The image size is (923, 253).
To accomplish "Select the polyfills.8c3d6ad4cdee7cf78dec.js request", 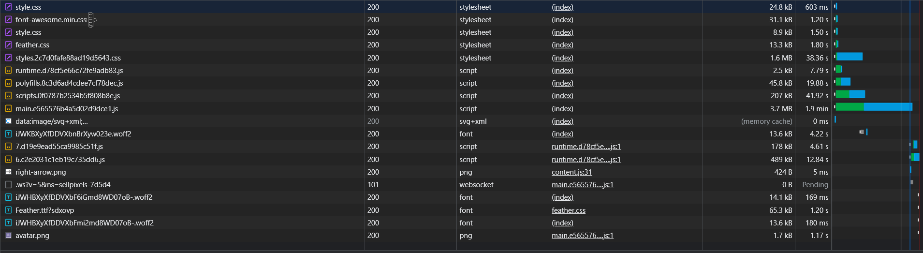I will (69, 83).
